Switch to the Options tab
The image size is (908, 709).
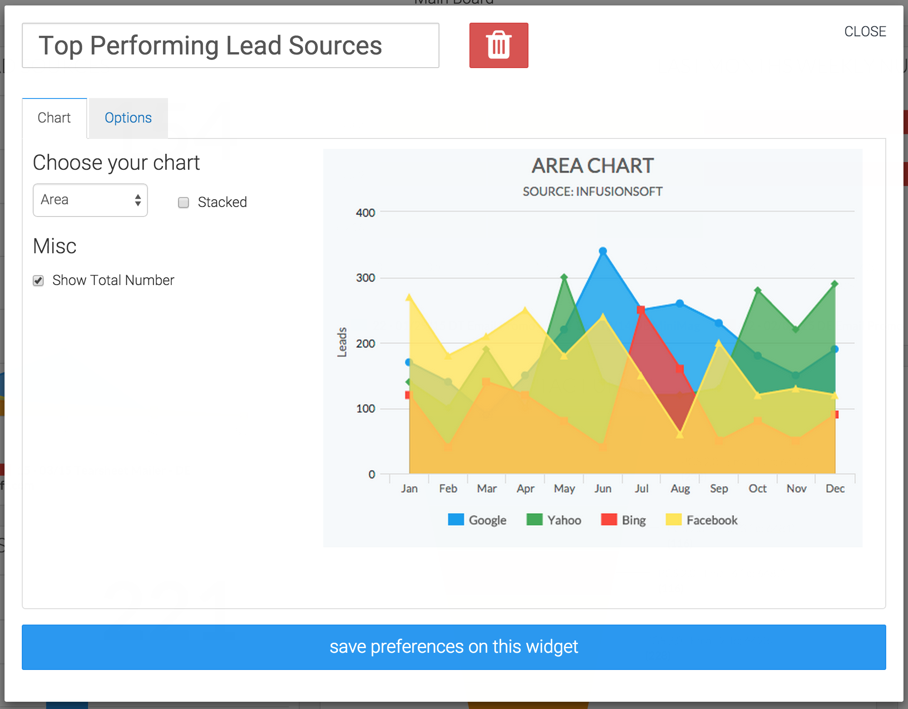pos(128,118)
